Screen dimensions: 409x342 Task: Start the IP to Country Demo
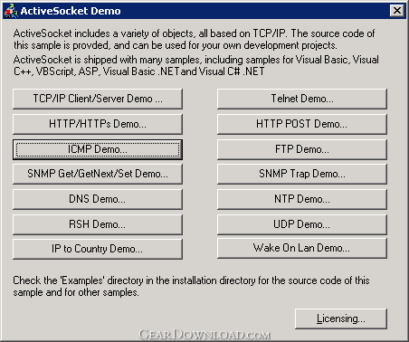98,249
